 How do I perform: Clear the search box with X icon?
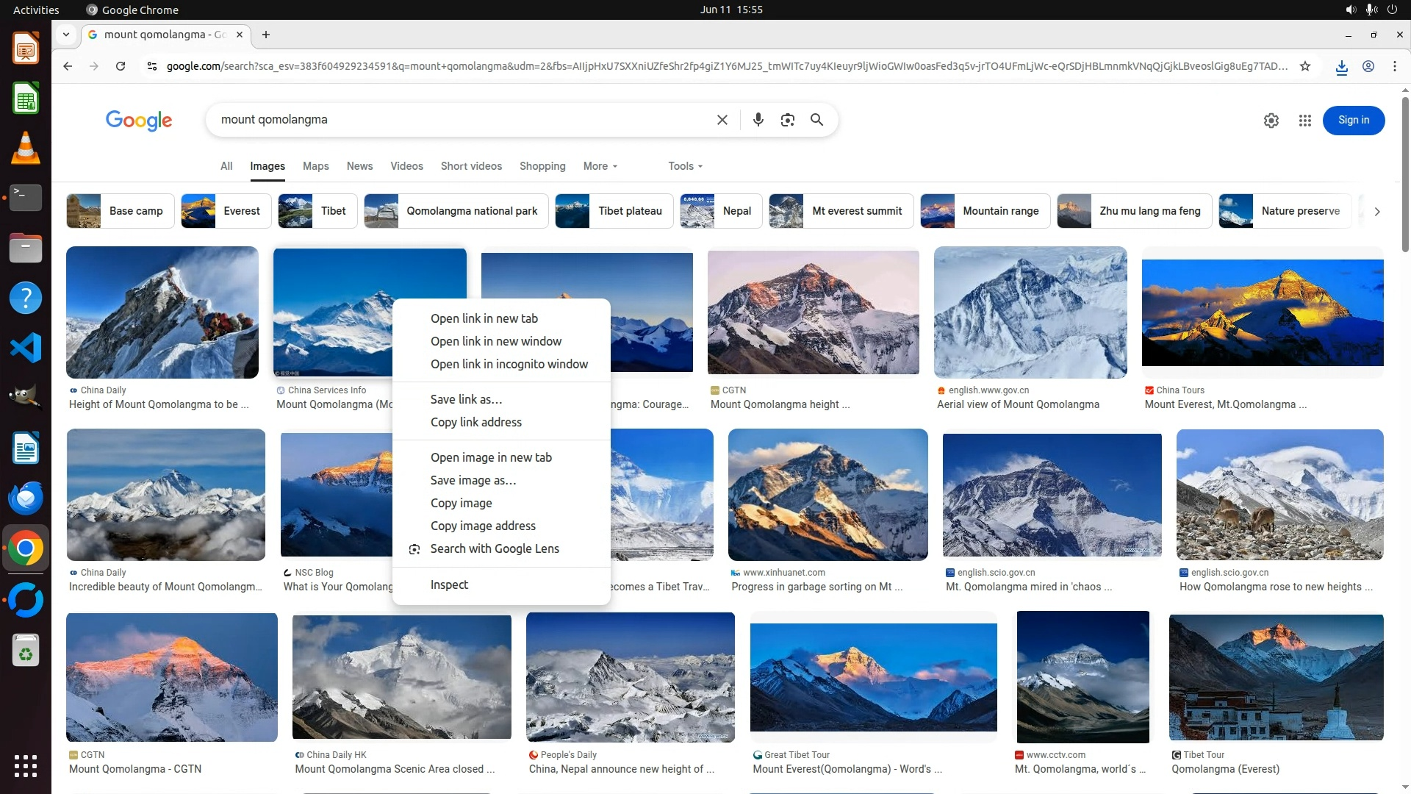point(722,120)
